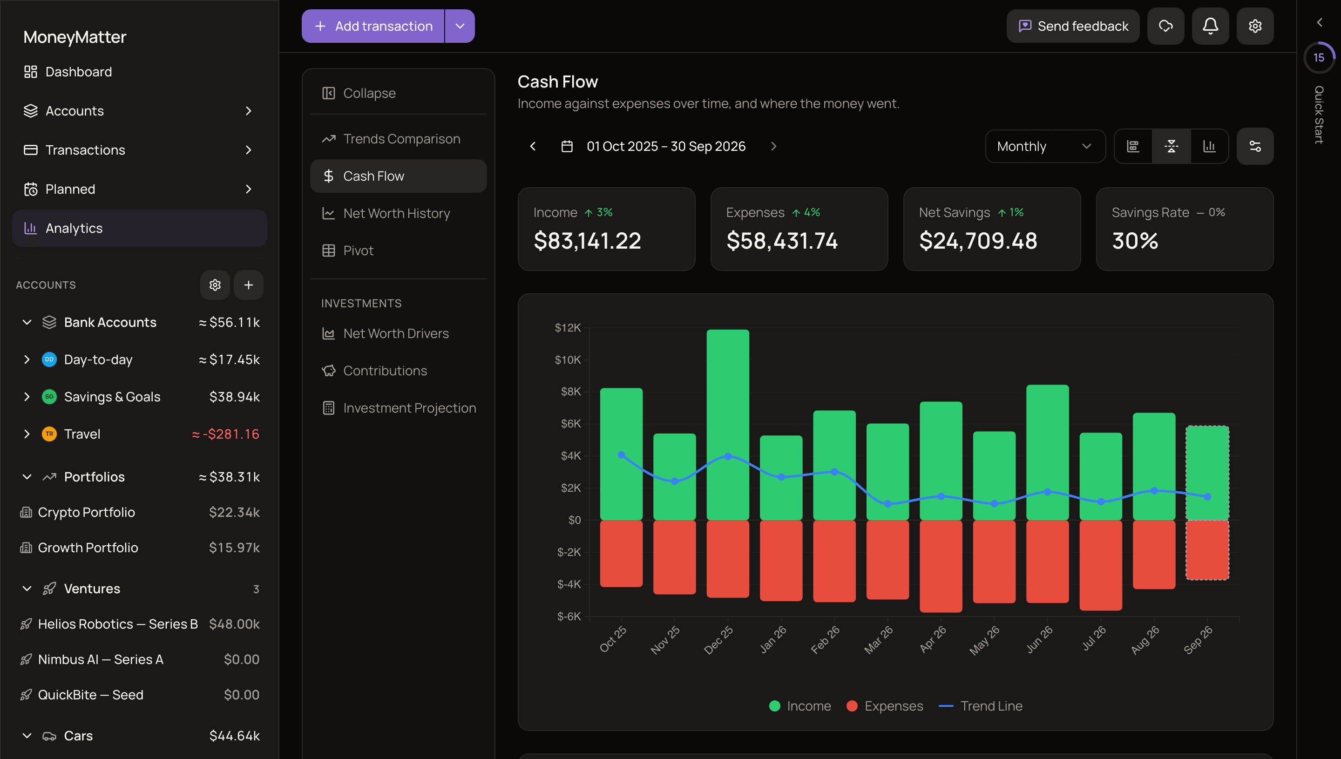This screenshot has width=1341, height=759.
Task: Open Trends Comparison report
Action: tap(398, 139)
